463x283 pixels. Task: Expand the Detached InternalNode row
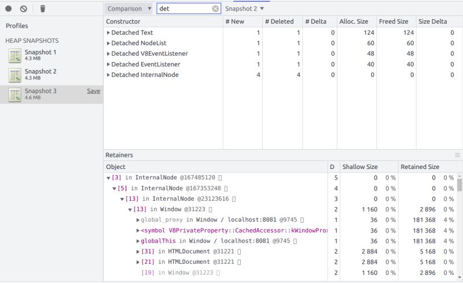[108, 75]
